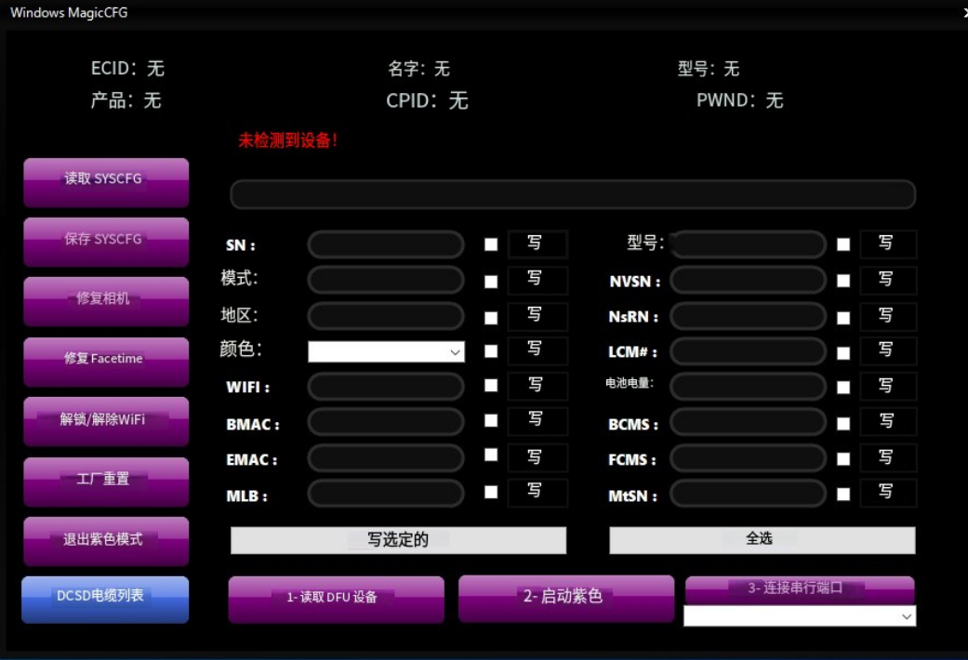Viewport: 968px width, 660px height.
Task: Click the 写 button for LCM# row
Action: pos(887,350)
